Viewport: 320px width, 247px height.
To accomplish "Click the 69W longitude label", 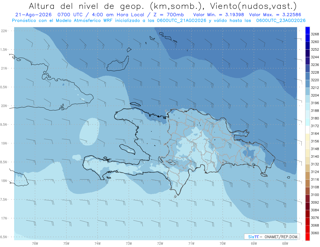I will point(254,243).
